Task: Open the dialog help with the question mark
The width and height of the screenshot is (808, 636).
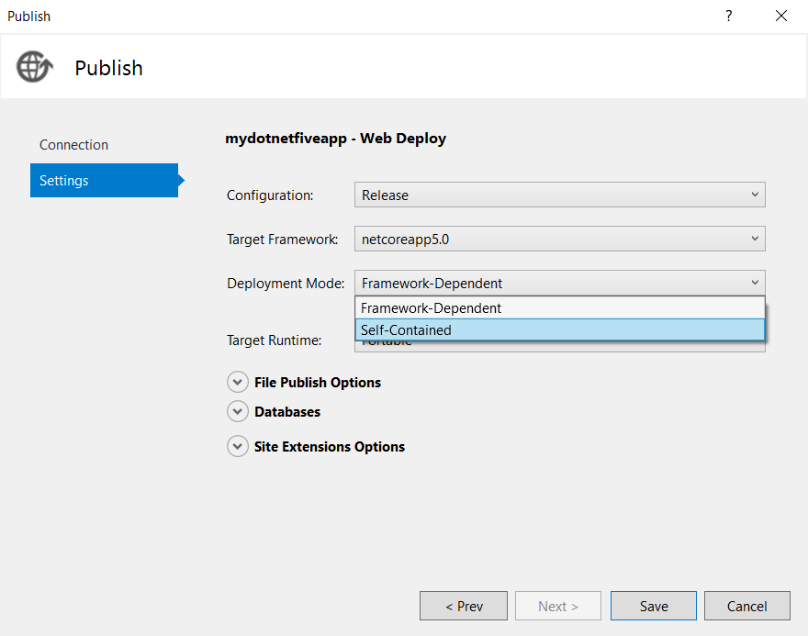Action: point(728,16)
